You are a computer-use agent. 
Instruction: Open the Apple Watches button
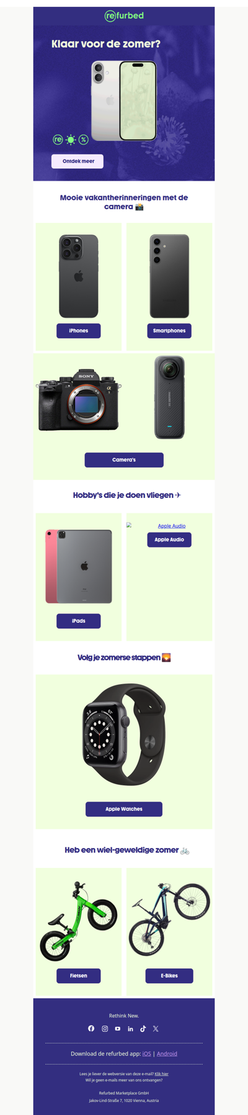tap(124, 809)
